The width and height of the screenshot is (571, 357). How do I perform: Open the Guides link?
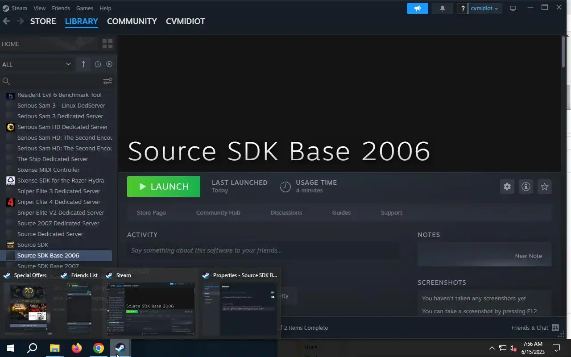341,212
